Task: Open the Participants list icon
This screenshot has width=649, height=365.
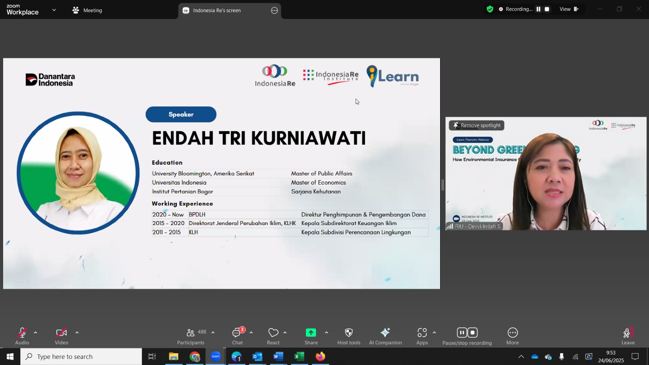Action: pos(190,333)
